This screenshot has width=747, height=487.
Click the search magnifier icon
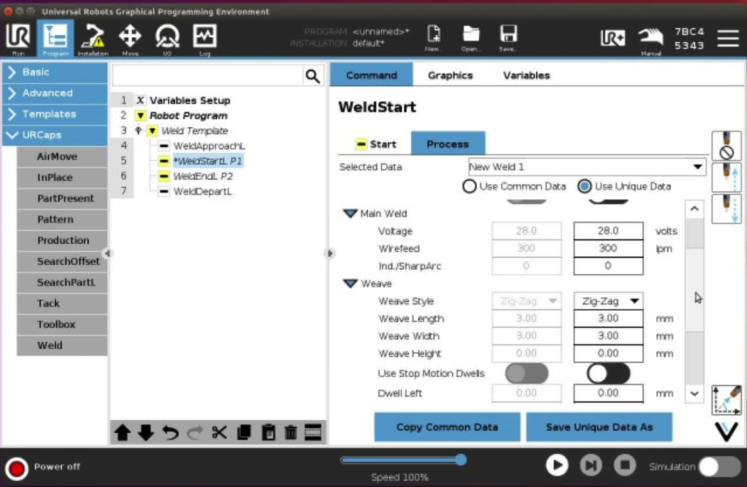click(313, 76)
